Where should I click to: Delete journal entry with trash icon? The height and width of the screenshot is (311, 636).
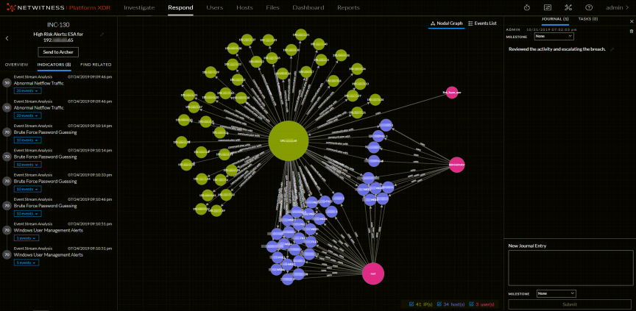tap(631, 31)
